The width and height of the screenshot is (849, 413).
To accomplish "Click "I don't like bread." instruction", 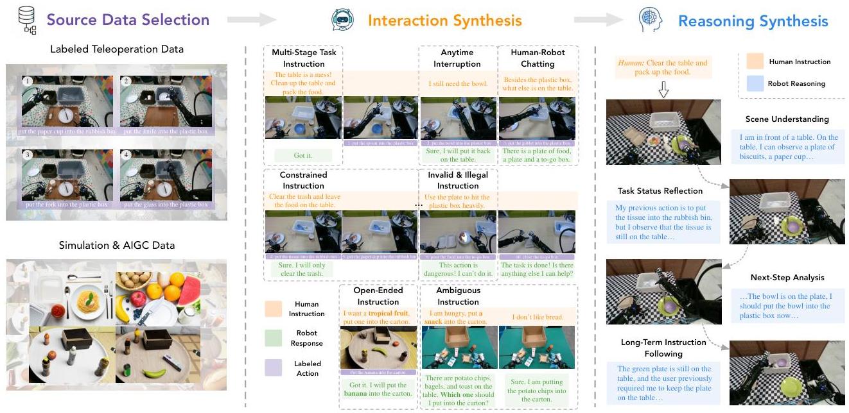I will point(538,317).
